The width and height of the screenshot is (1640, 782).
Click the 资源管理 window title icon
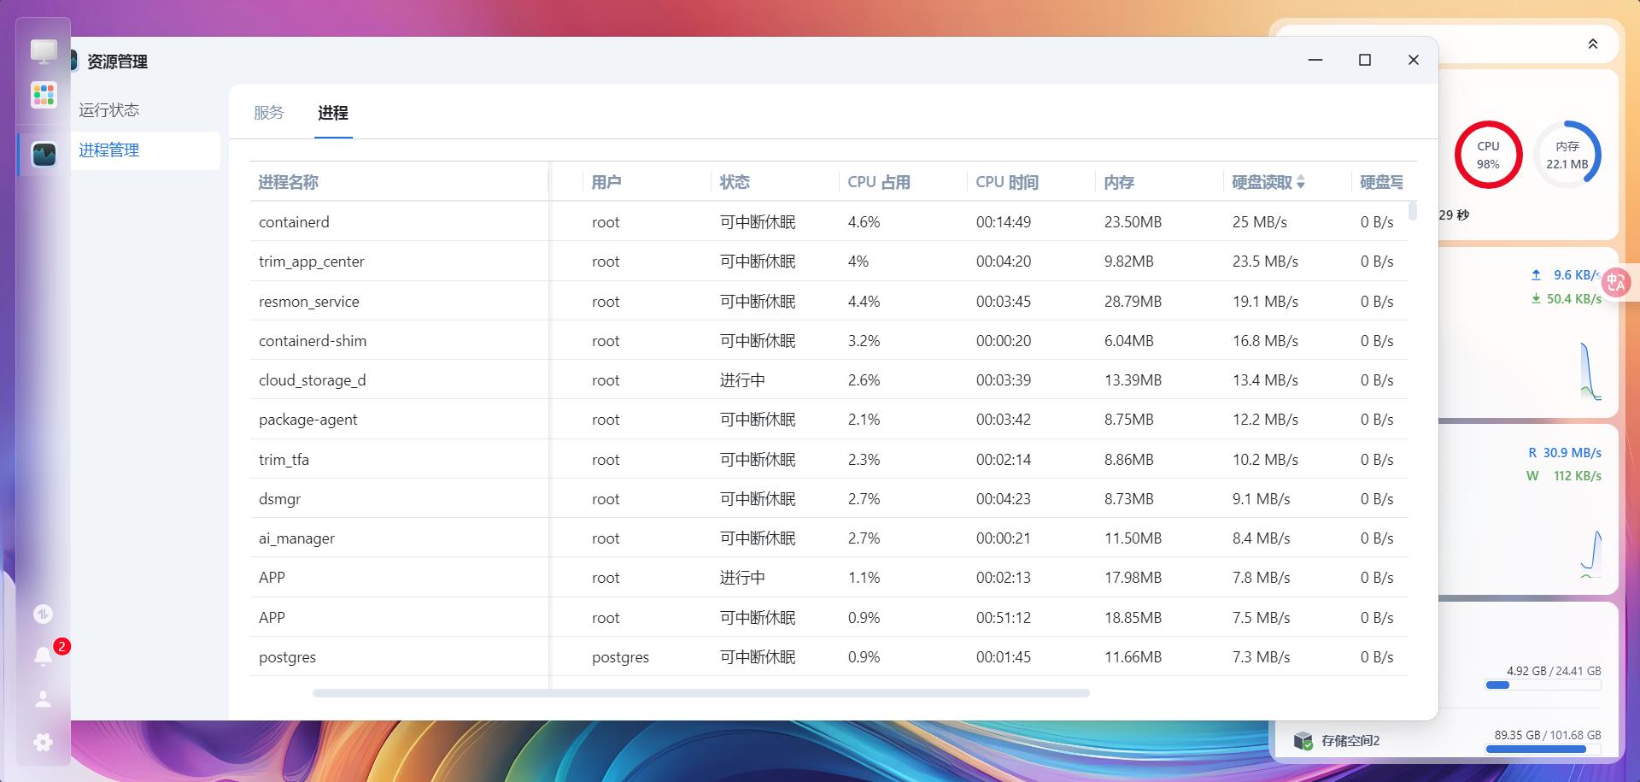(73, 61)
